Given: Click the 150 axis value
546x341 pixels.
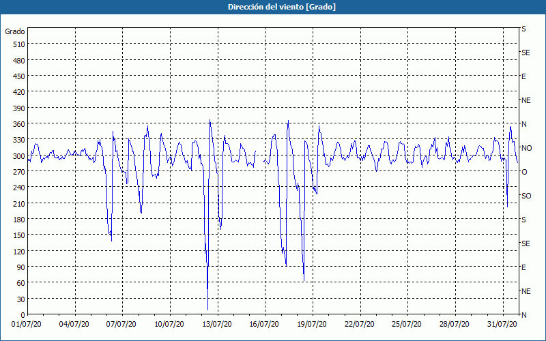Looking at the screenshot, I should 20,235.
